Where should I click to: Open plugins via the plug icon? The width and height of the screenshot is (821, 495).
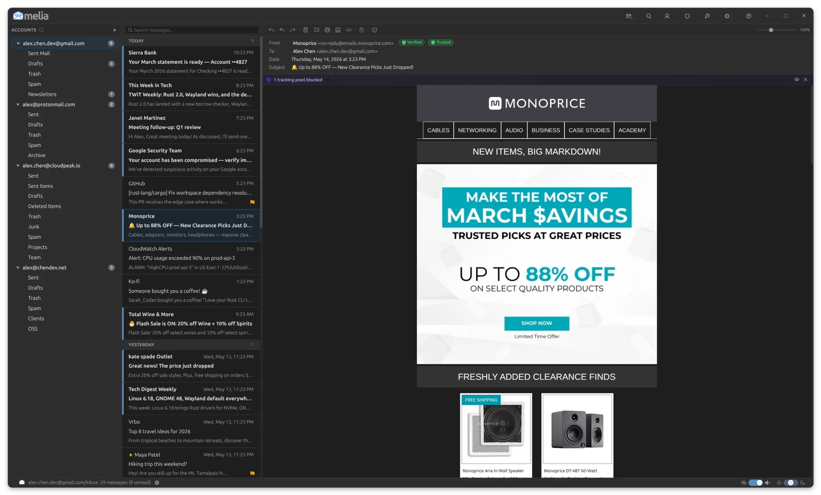coord(707,16)
